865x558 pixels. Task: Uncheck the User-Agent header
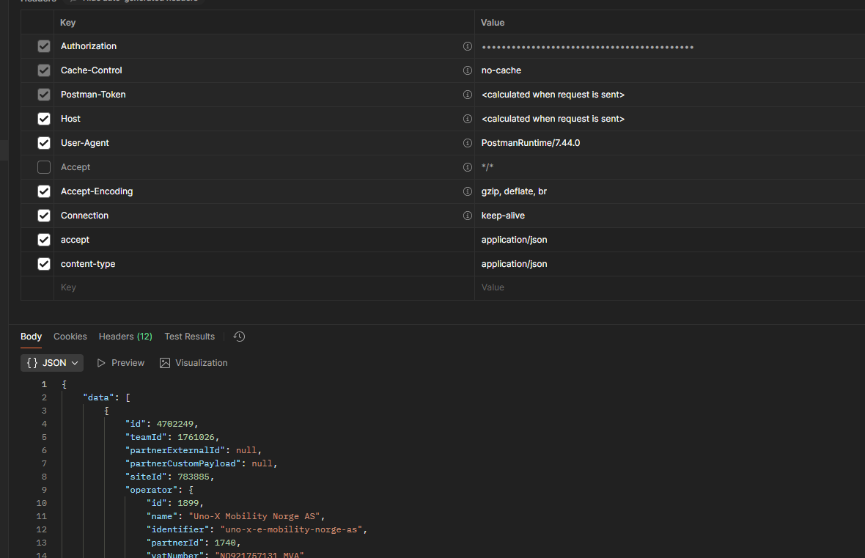(44, 143)
